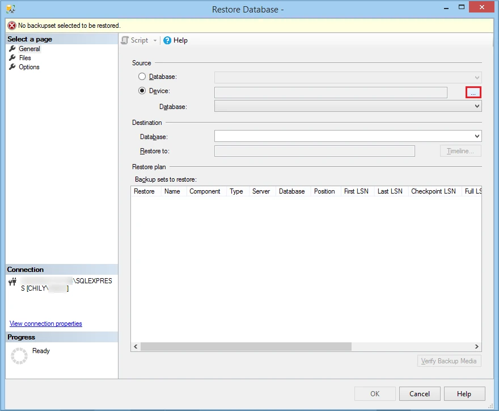Click the Last LSN column header
This screenshot has width=499, height=411.
coord(390,191)
